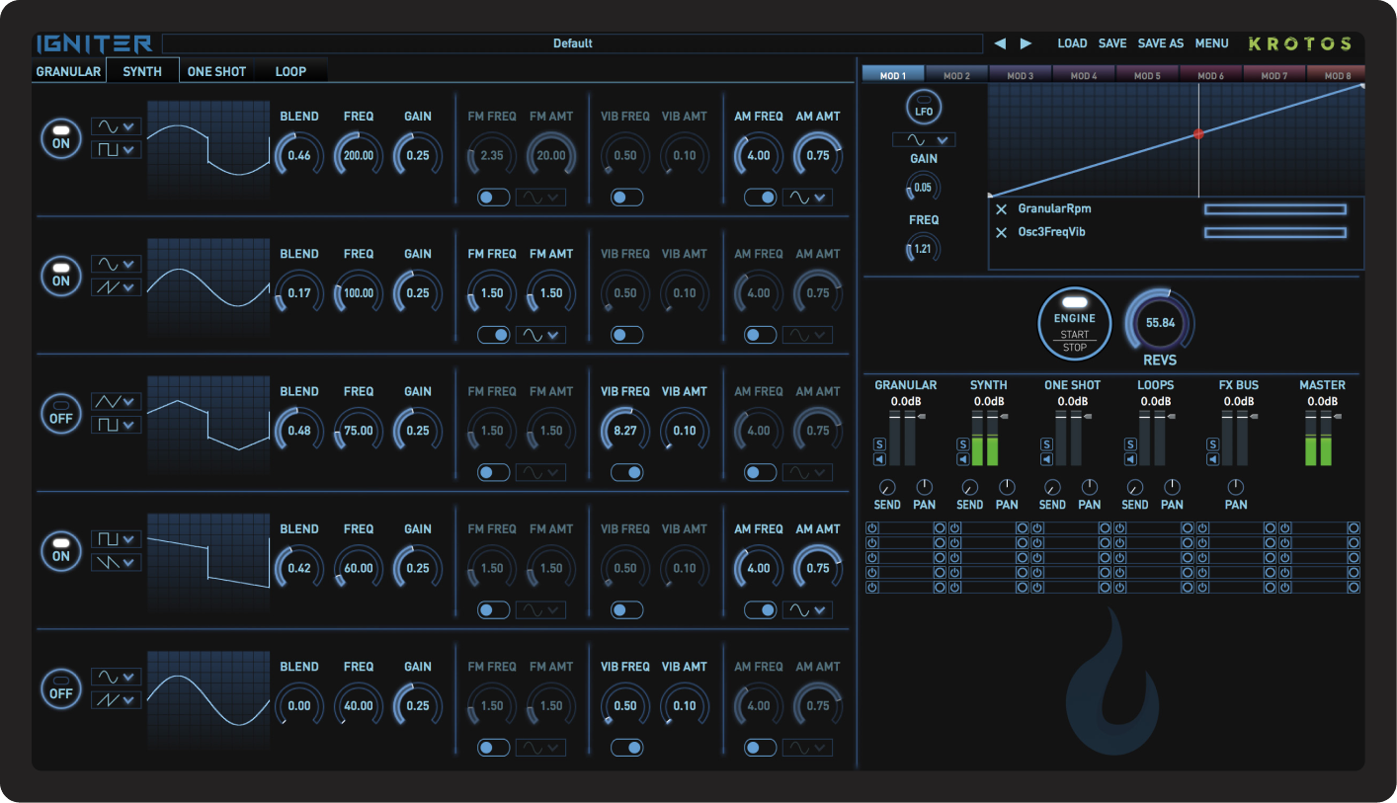1397x803 pixels.
Task: Go to the next preset with the right arrow
Action: tap(1026, 43)
